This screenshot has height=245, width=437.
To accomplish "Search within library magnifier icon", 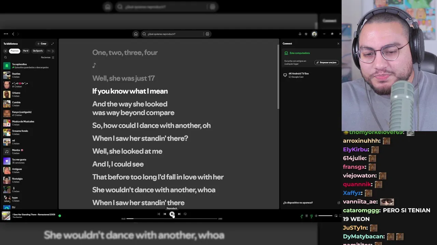I will pos(5,58).
